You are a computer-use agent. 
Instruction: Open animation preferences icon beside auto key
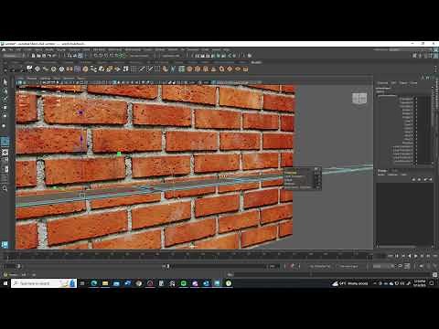pyautogui.click(x=435, y=266)
